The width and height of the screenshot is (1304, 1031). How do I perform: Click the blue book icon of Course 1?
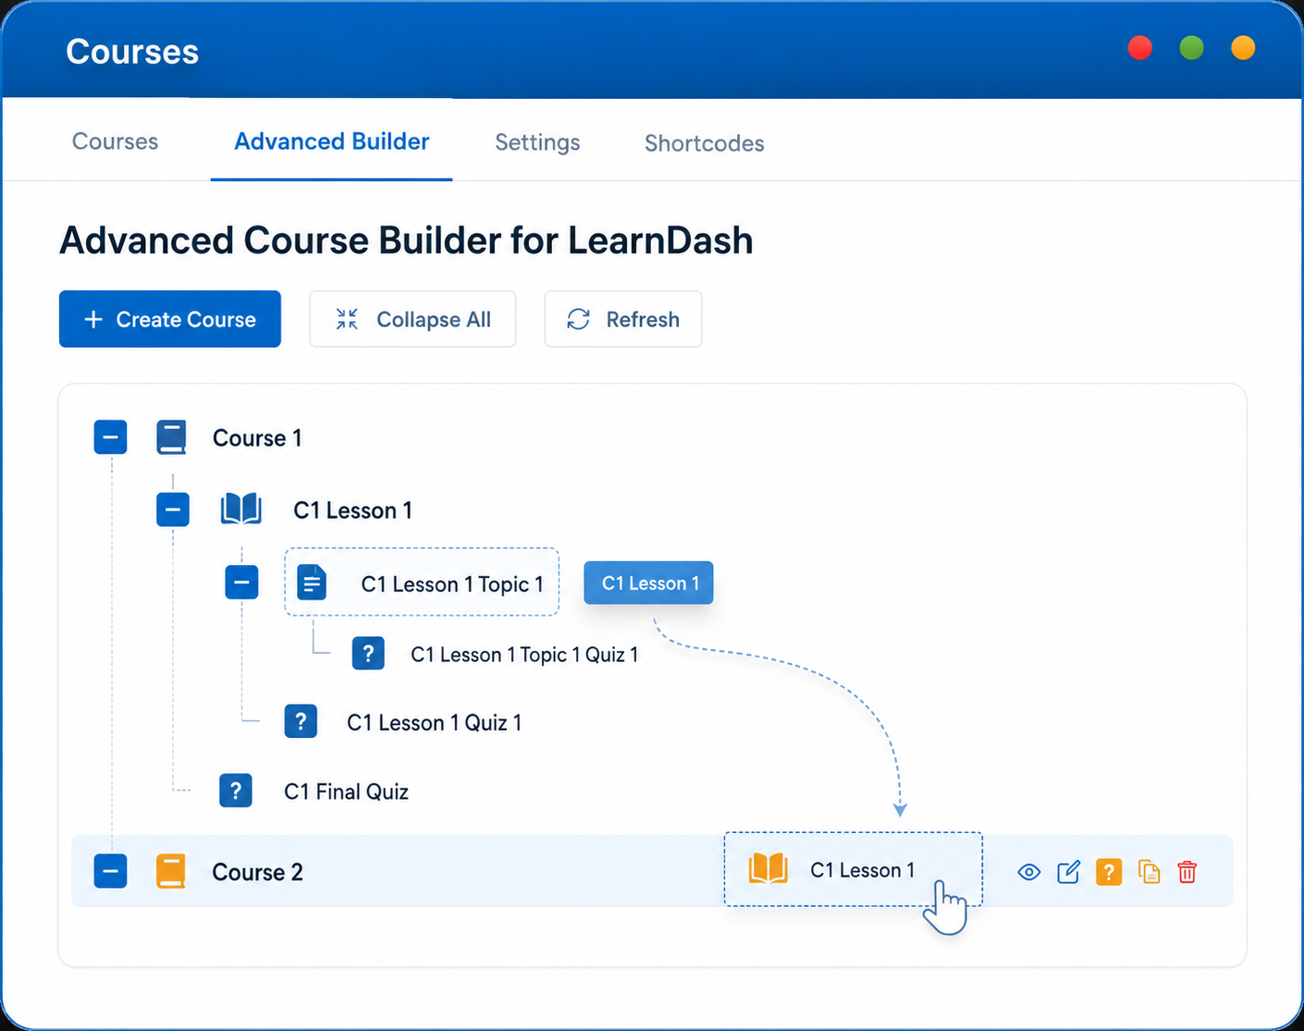coord(171,437)
